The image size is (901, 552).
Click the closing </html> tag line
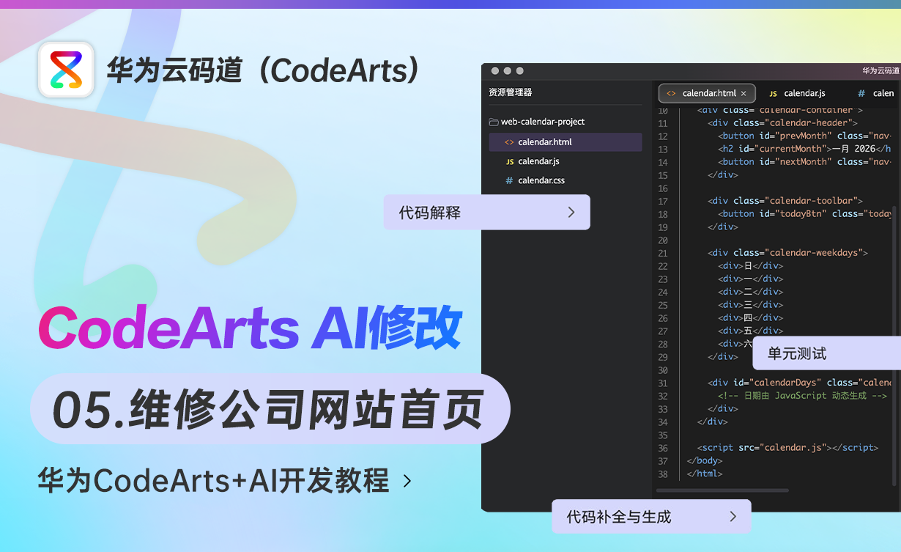click(705, 474)
